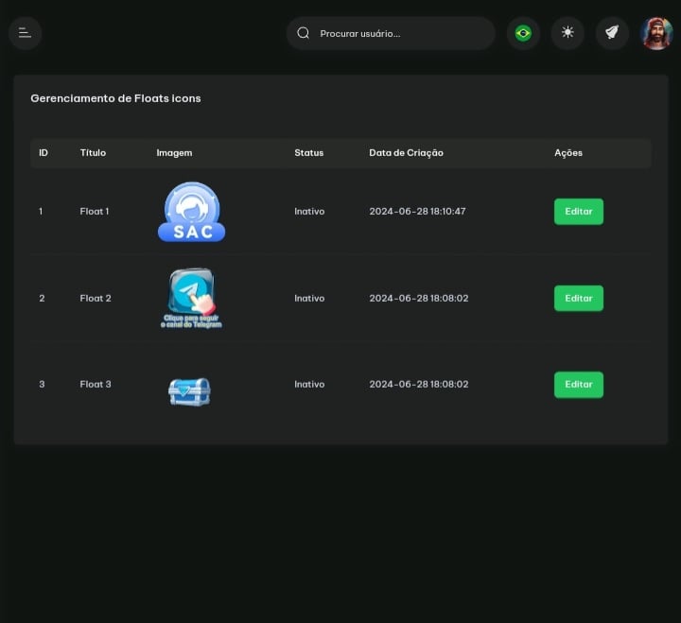Image resolution: width=681 pixels, height=623 pixels.
Task: Open the Brazil flag language selector
Action: tap(523, 33)
